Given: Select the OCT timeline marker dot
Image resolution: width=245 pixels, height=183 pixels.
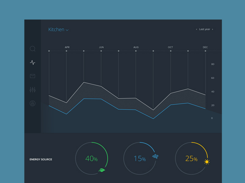Looking at the screenshot, I should click(171, 51).
